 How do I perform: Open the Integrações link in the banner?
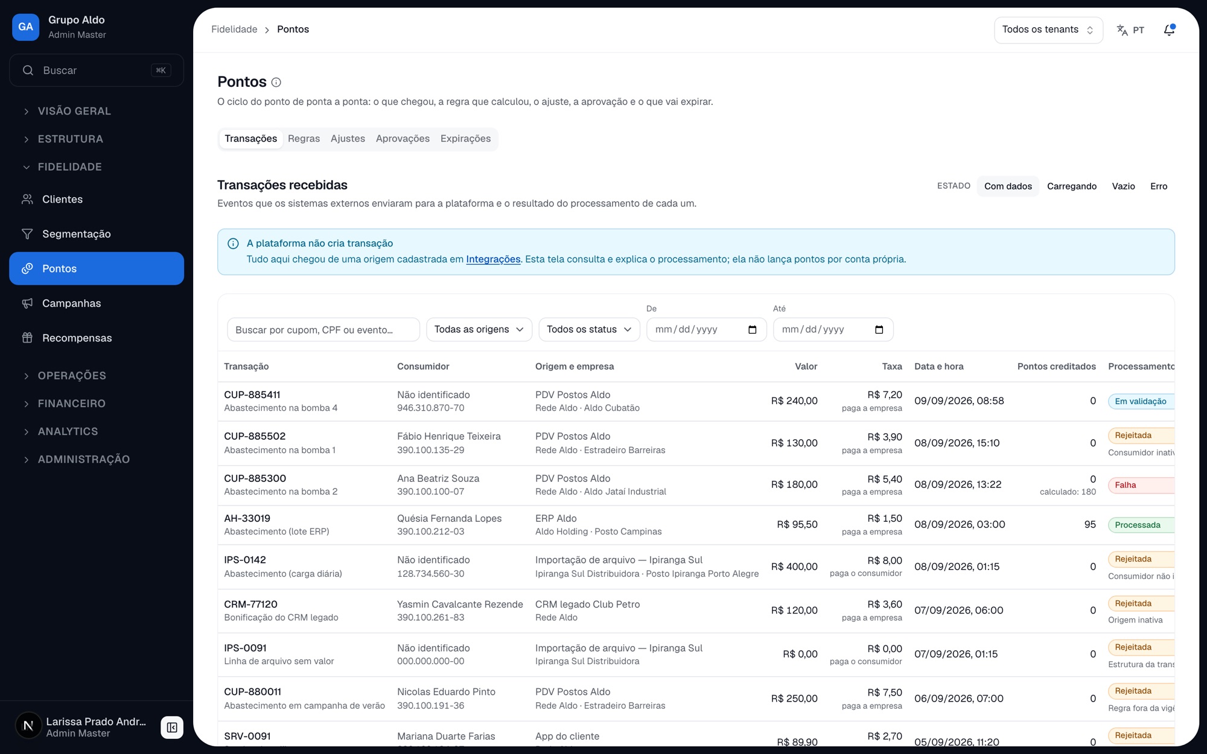tap(493, 259)
